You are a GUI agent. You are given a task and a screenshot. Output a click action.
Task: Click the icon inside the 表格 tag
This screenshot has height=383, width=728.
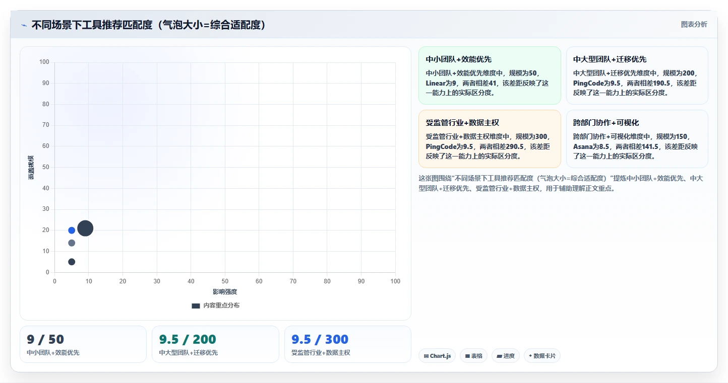point(468,356)
